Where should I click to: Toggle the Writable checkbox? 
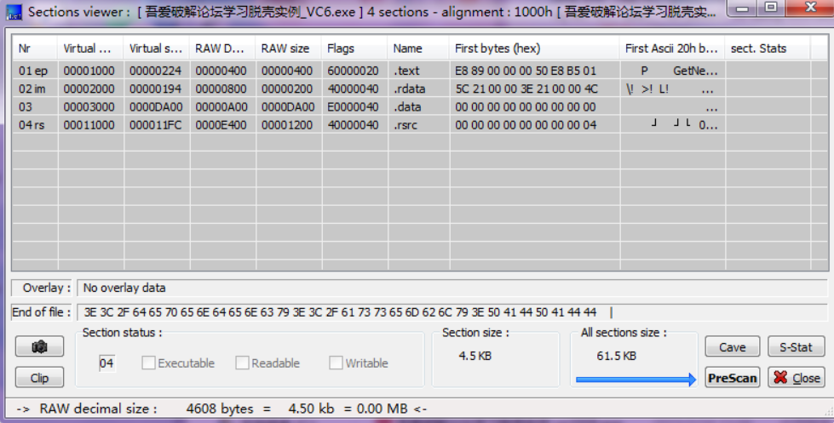[x=336, y=363]
